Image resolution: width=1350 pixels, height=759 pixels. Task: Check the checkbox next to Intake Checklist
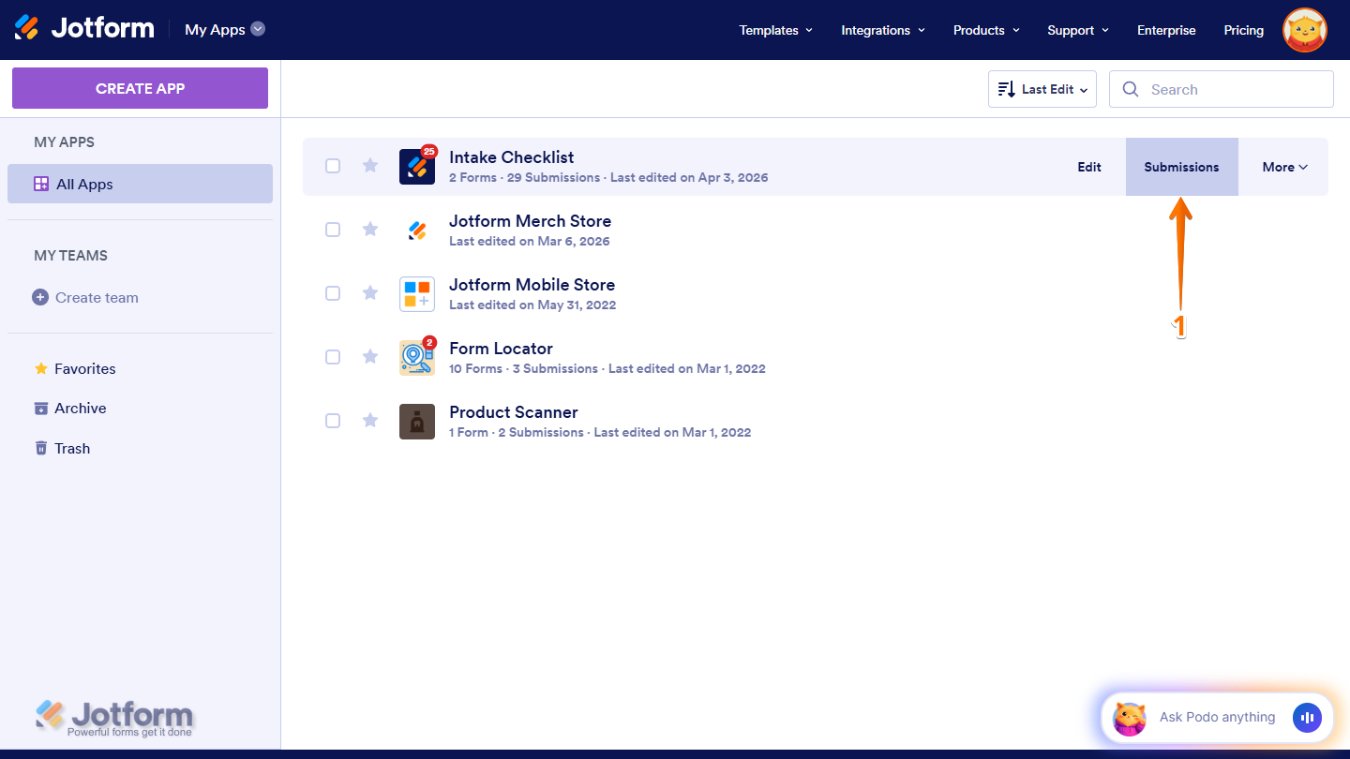[333, 165]
